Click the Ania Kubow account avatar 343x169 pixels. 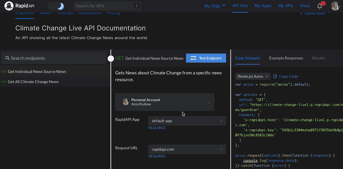126,102
